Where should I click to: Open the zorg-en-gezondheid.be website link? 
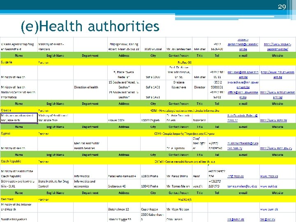(277, 46)
